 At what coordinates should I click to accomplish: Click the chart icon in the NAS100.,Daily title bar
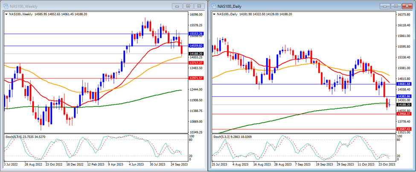coord(214,6)
